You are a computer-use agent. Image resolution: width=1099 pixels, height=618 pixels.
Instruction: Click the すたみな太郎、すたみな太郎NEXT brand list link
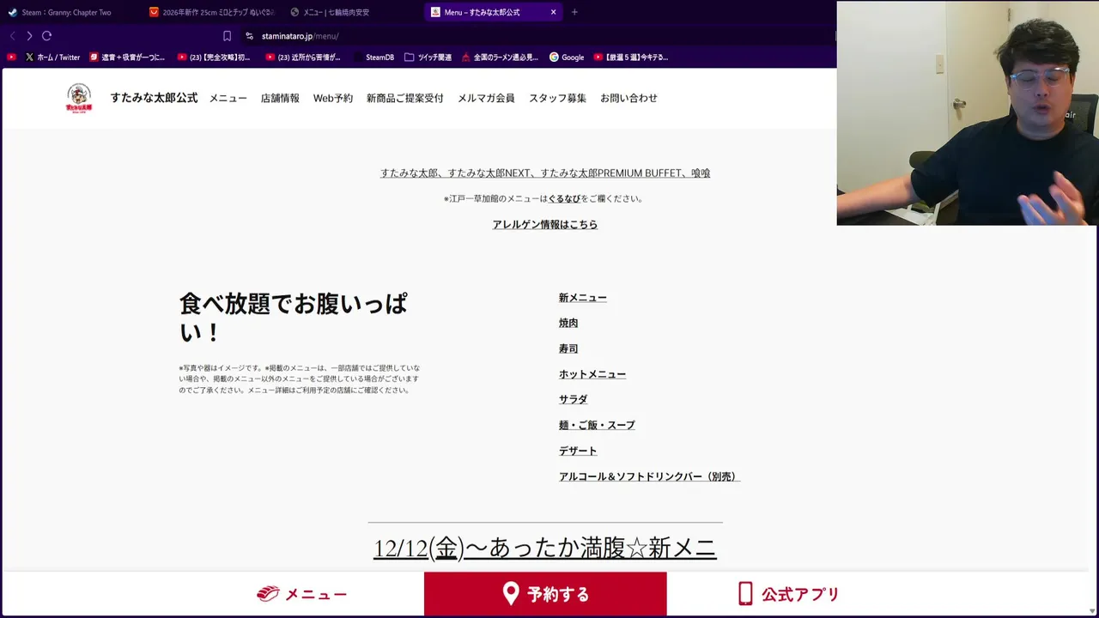click(545, 173)
